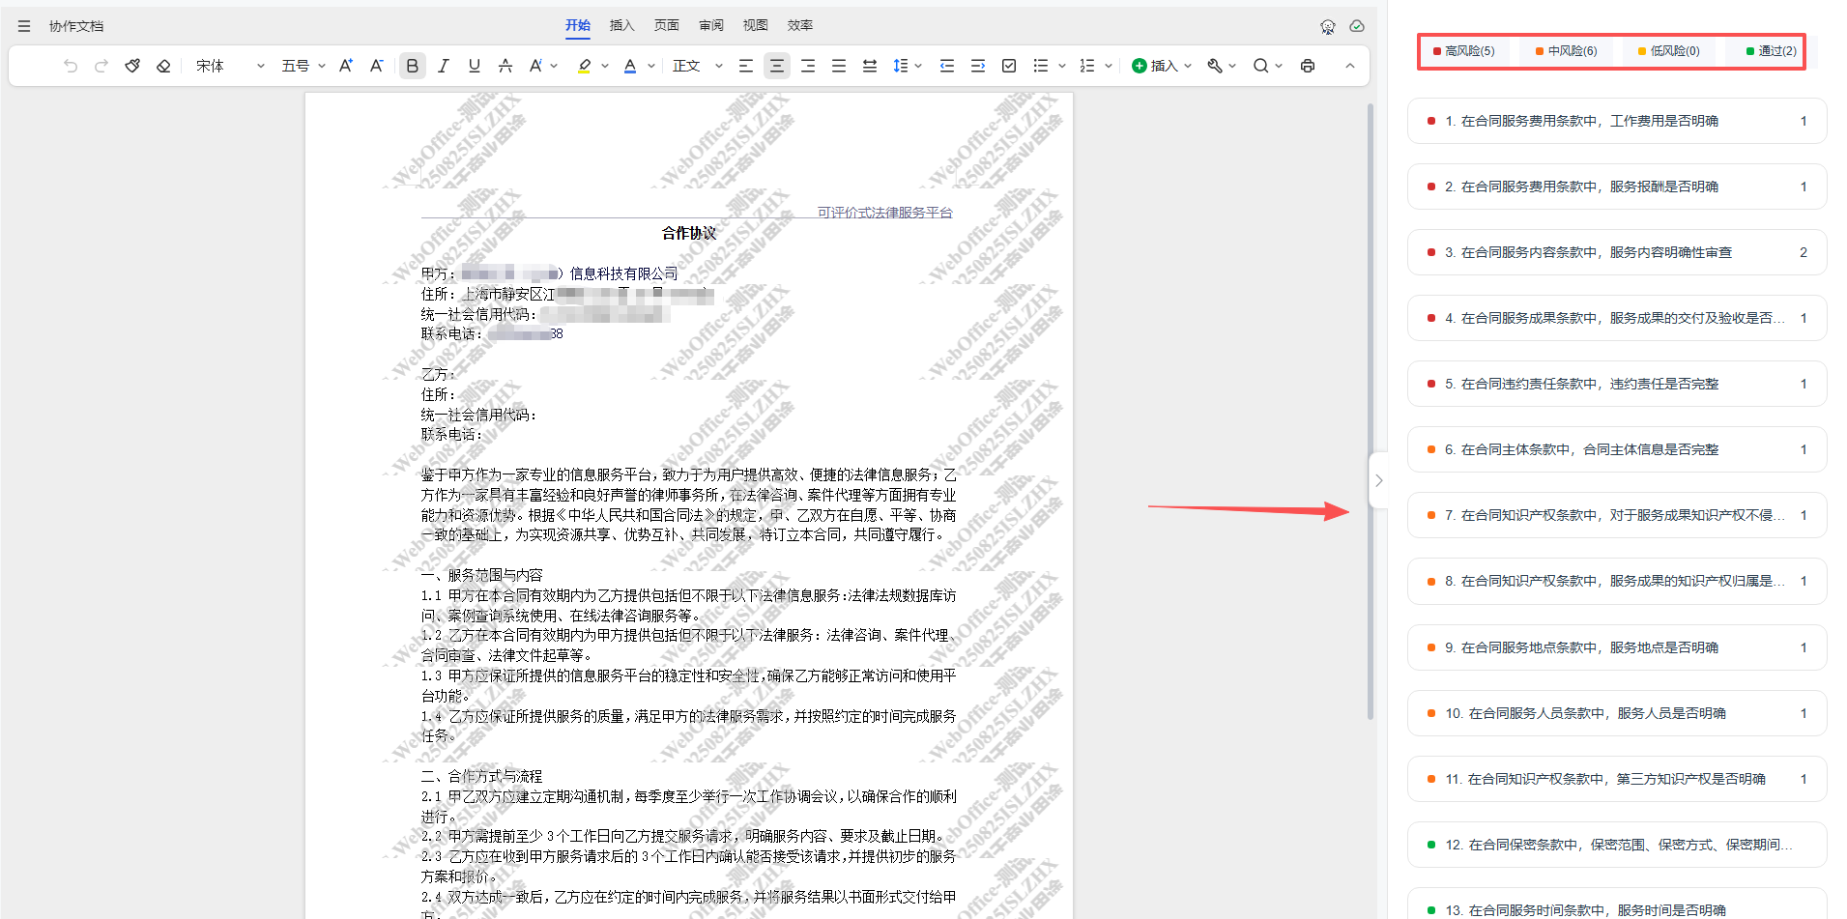Open item 1 工作费用是否明确
1847x919 pixels.
coord(1617,121)
